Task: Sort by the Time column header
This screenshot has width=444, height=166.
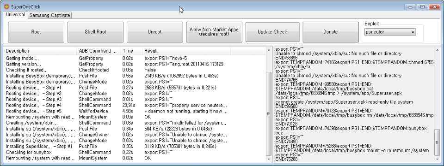Action: click(x=131, y=51)
